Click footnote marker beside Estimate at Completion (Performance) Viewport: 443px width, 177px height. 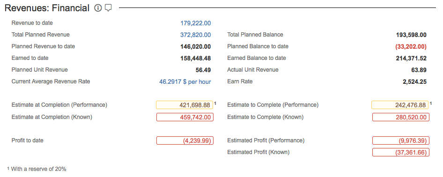point(215,103)
